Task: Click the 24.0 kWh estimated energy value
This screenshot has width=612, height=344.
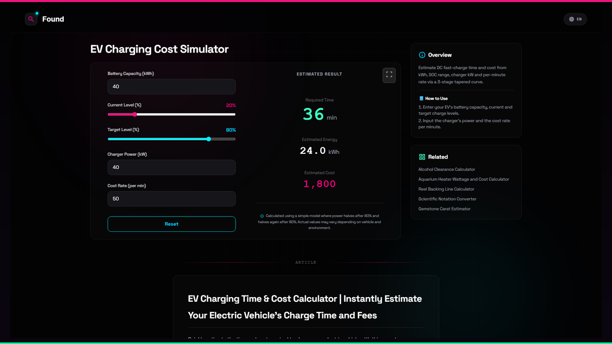Action: [x=319, y=151]
